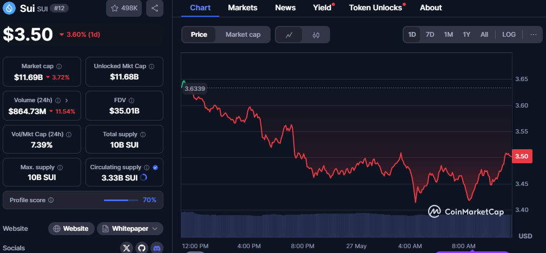Click the Profile score progress bar
Screen dimensions: 546x253
tap(121, 200)
